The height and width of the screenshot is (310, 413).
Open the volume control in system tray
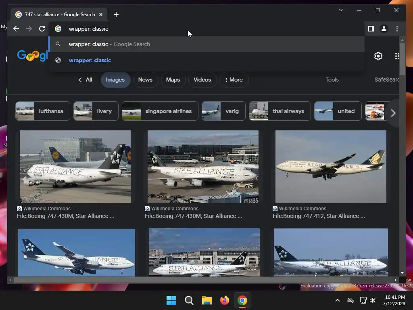pos(372,300)
